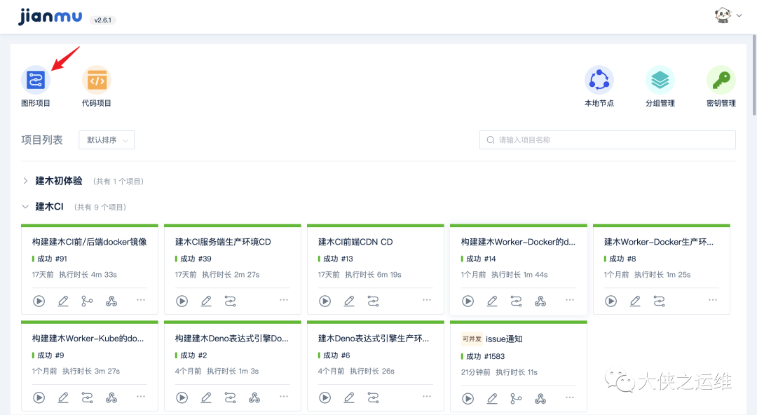This screenshot has height=415, width=757.
Task: Open webhook icon on 构建建木Worker-Docker的d...
Action: (540, 301)
